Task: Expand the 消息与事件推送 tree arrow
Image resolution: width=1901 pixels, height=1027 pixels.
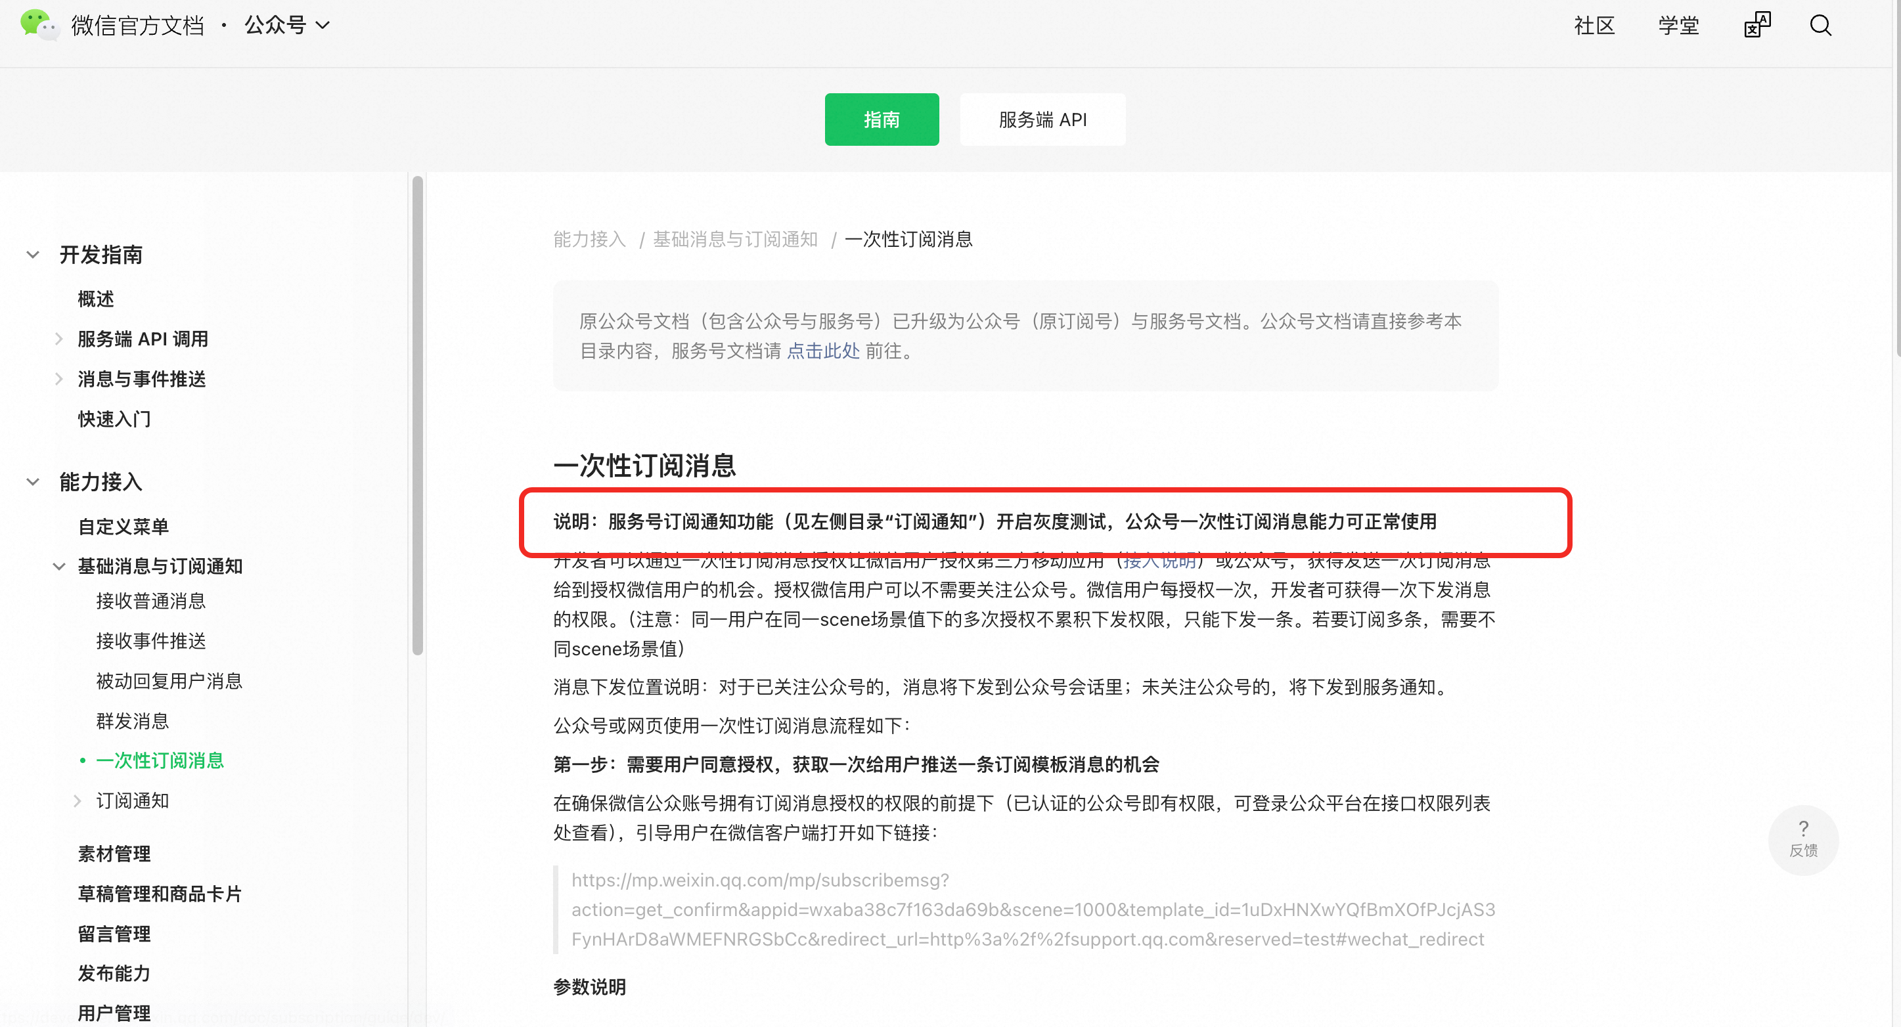Action: point(59,380)
